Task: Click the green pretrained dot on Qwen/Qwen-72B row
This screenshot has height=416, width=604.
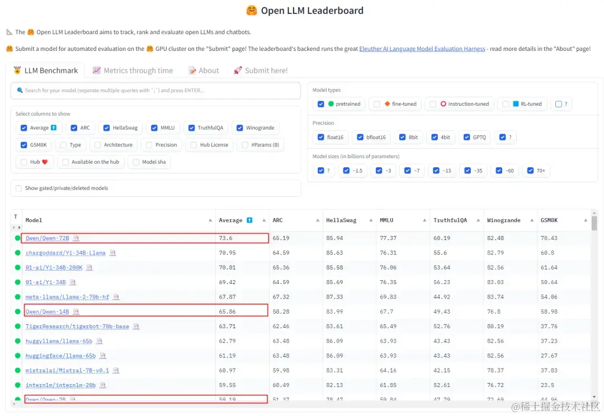Action: click(x=18, y=238)
